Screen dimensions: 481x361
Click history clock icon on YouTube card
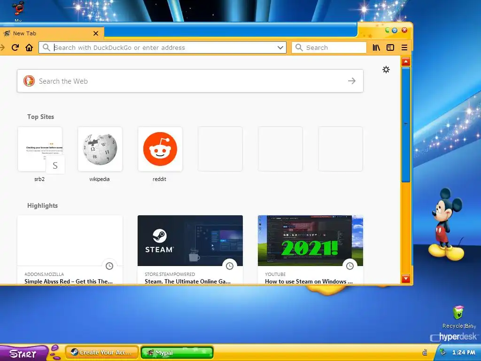(x=349, y=266)
